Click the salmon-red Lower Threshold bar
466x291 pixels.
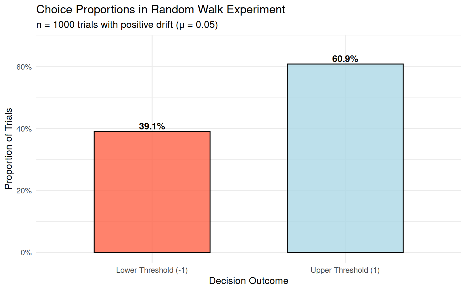coord(152,192)
